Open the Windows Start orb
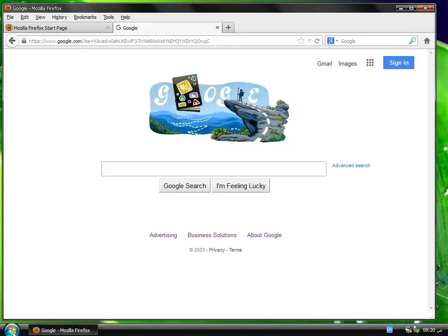 pos(12,330)
